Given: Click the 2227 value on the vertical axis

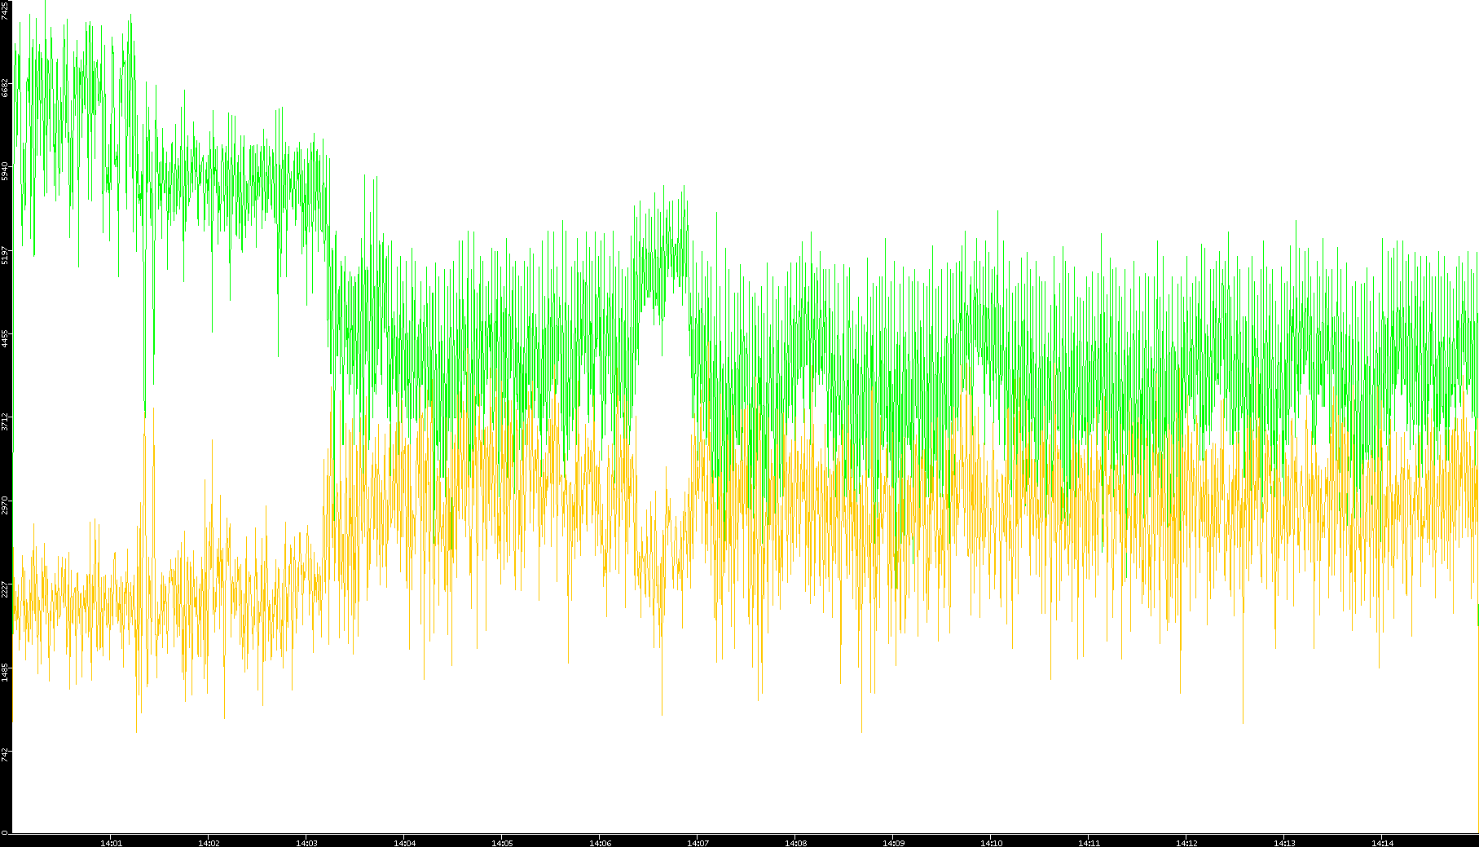Looking at the screenshot, I should tap(6, 589).
